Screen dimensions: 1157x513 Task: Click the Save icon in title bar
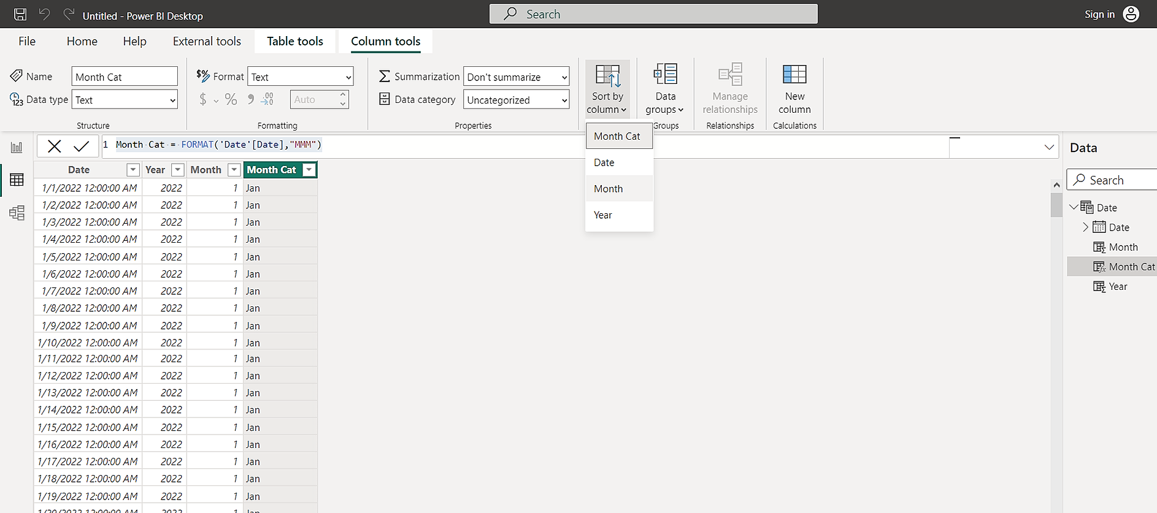pos(20,14)
